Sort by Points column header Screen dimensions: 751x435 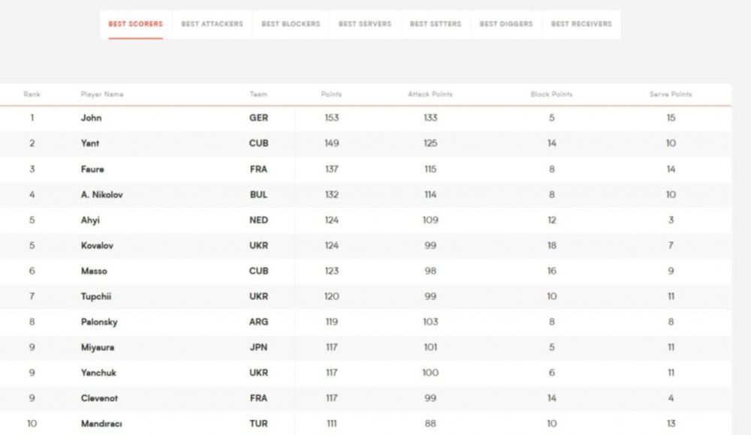click(x=331, y=94)
